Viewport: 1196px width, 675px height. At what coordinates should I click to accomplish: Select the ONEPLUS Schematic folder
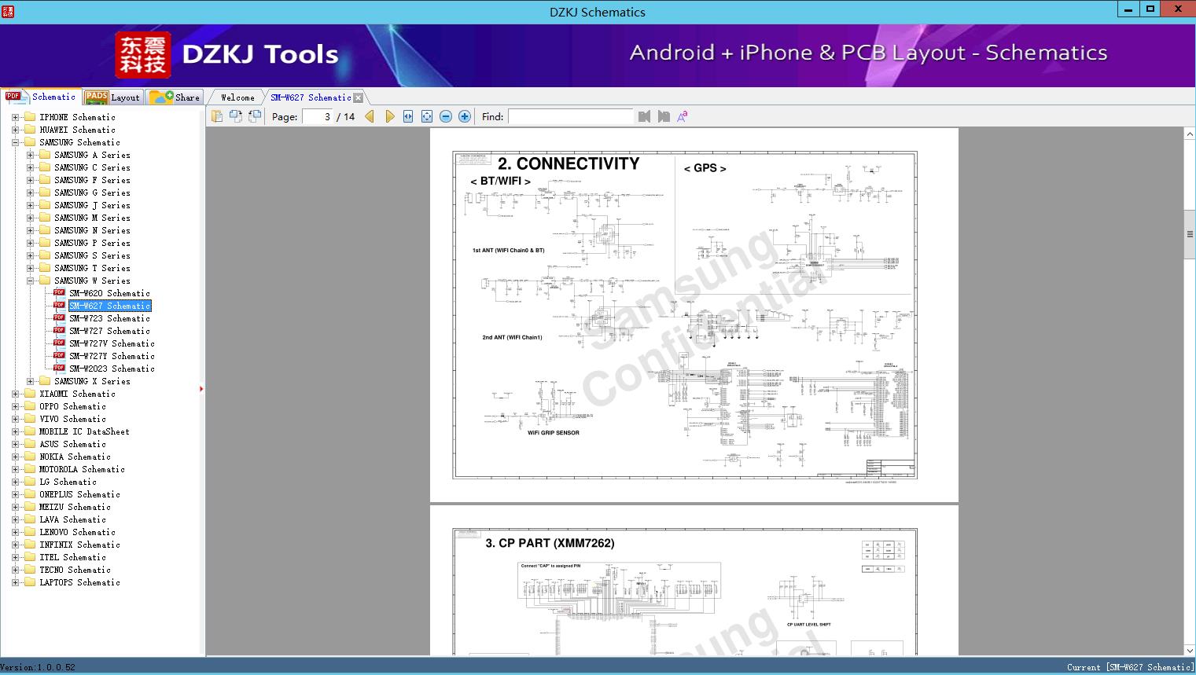coord(79,494)
